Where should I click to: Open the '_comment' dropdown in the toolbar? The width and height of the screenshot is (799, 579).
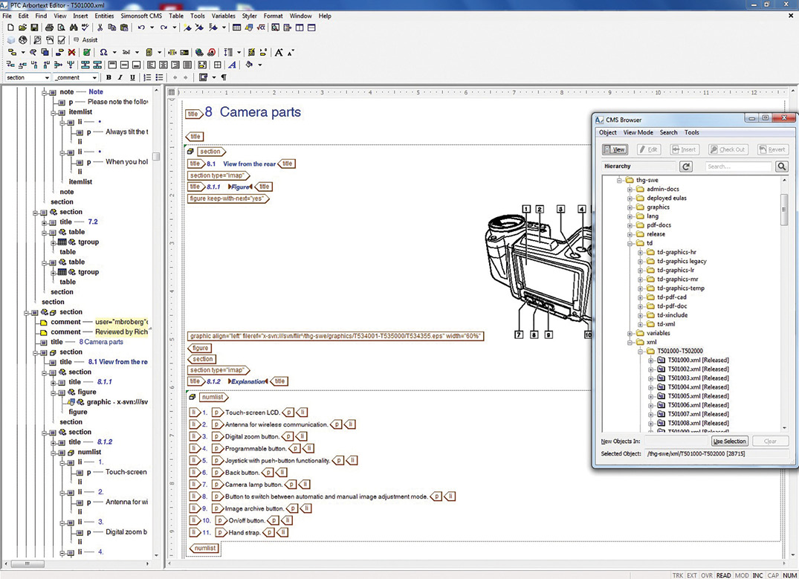point(95,77)
